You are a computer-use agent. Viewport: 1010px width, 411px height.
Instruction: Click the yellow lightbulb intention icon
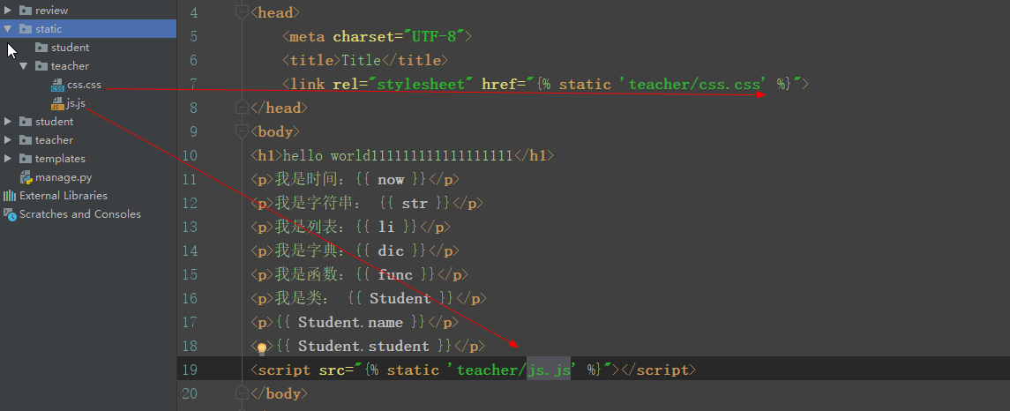click(261, 348)
